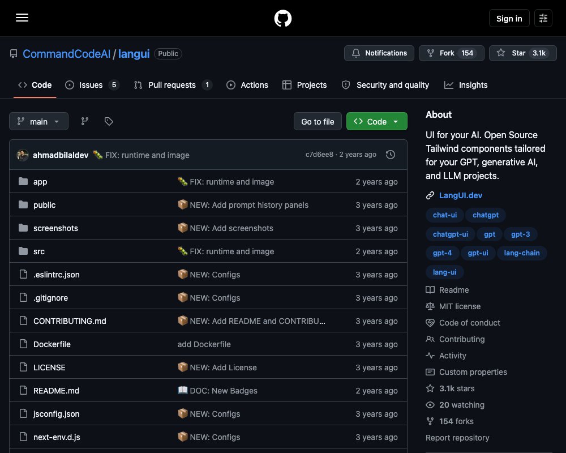This screenshot has width=566, height=453.
Task: Expand the main branch dropdown
Action: (38, 121)
